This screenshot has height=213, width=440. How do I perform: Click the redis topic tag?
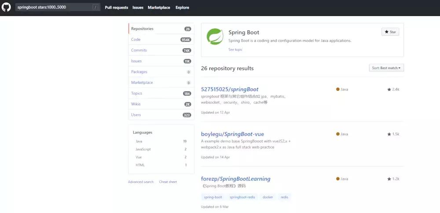(x=284, y=197)
